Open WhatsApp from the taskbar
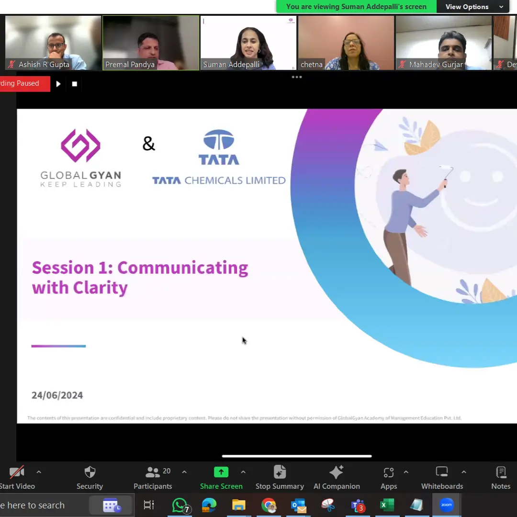 coord(180,505)
